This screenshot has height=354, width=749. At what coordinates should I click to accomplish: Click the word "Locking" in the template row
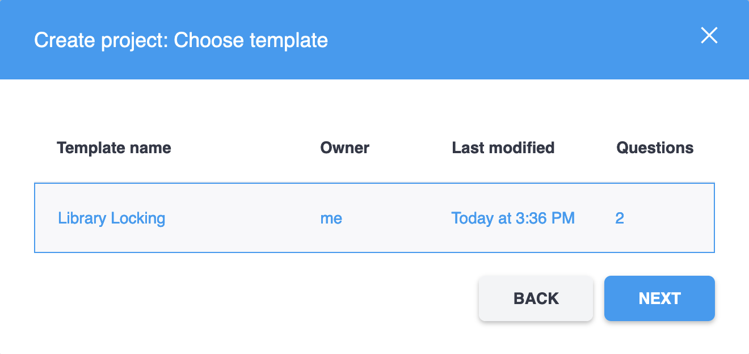click(138, 218)
